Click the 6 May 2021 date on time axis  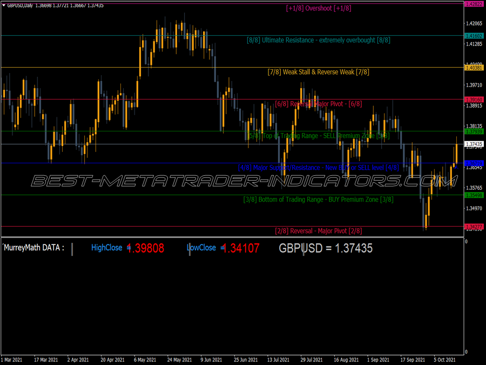145,360
